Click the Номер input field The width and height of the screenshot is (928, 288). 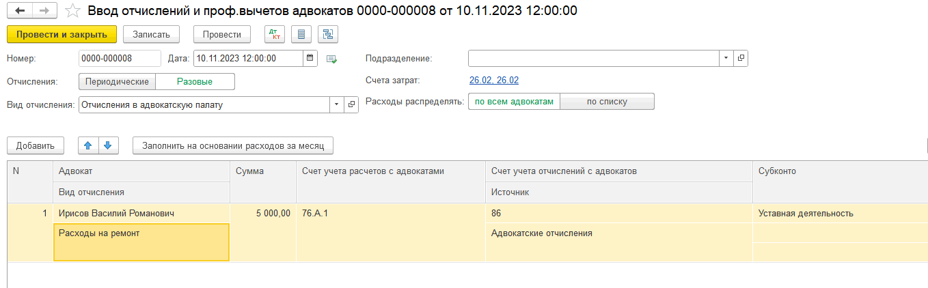point(120,58)
